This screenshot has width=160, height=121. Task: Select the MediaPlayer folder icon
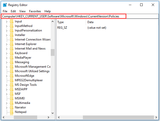click(12, 58)
